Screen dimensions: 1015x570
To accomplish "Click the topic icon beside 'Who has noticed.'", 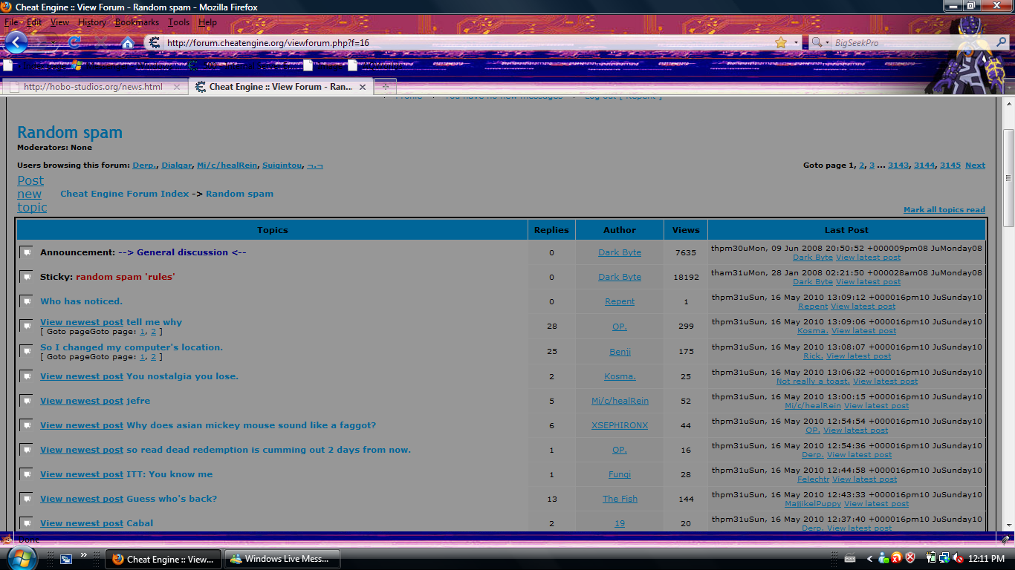I will [26, 301].
